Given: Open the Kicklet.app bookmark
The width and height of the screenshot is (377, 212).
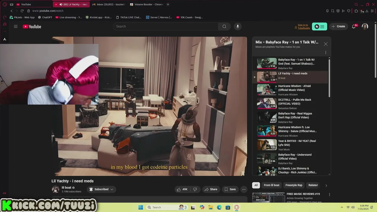Looking at the screenshot, I should pyautogui.click(x=99, y=17).
